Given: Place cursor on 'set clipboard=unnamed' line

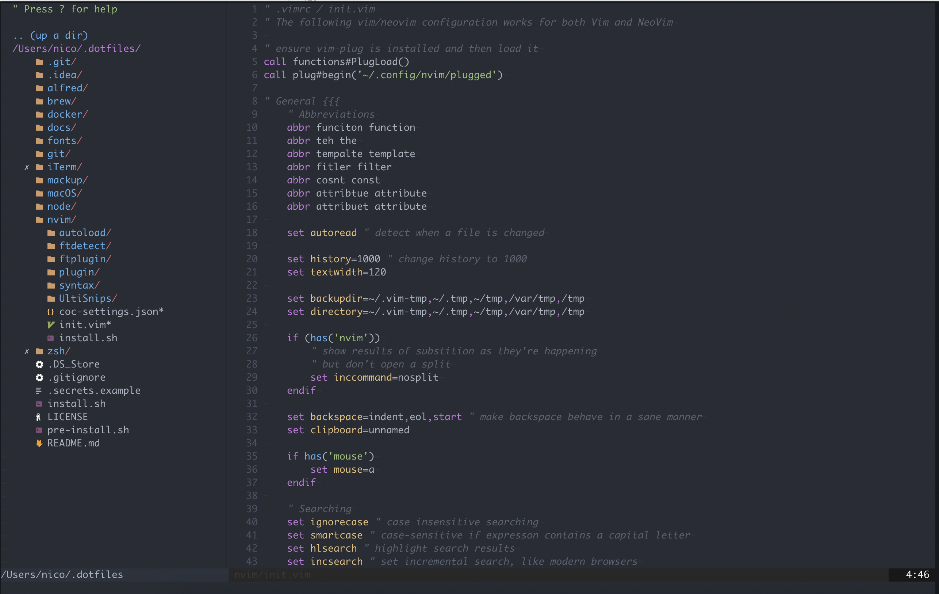Looking at the screenshot, I should pos(348,430).
